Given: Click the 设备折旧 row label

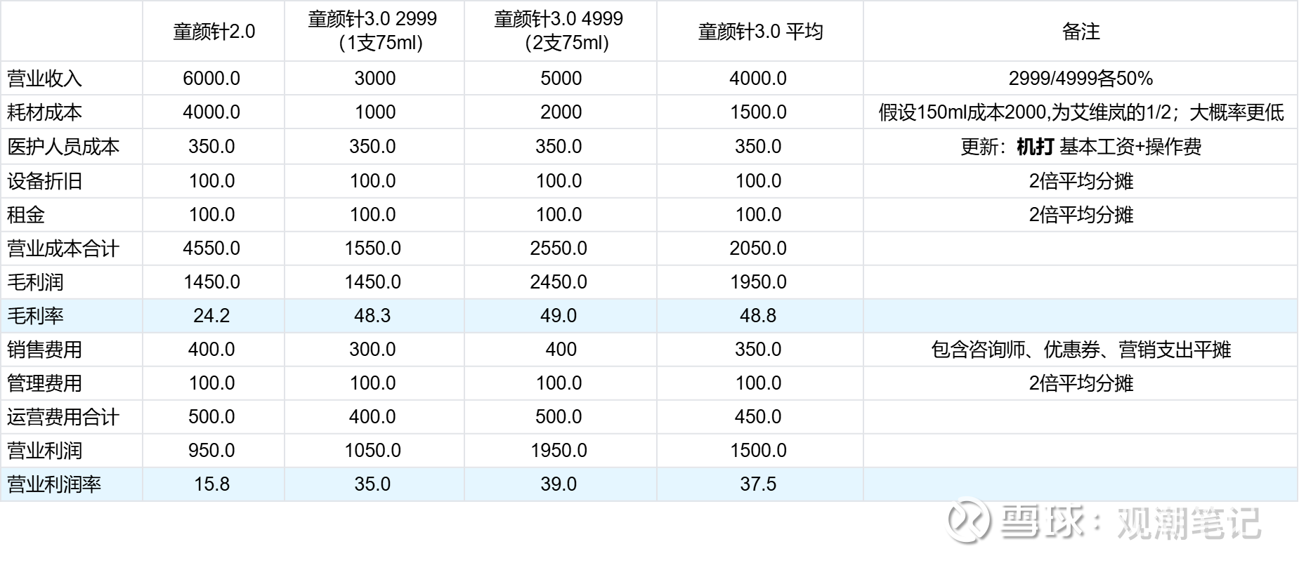Looking at the screenshot, I should tap(44, 181).
